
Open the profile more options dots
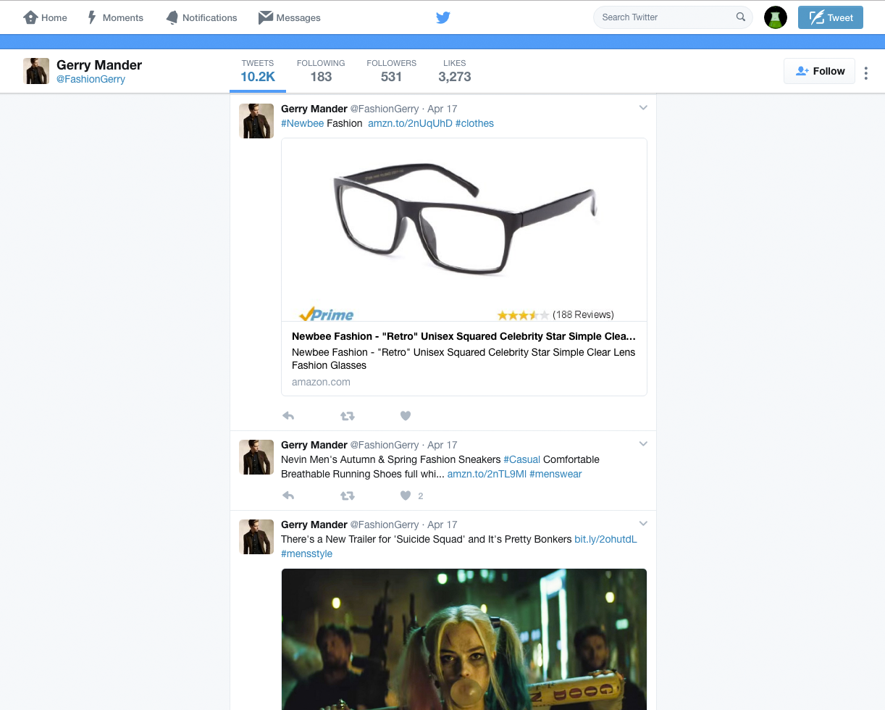[x=866, y=72]
